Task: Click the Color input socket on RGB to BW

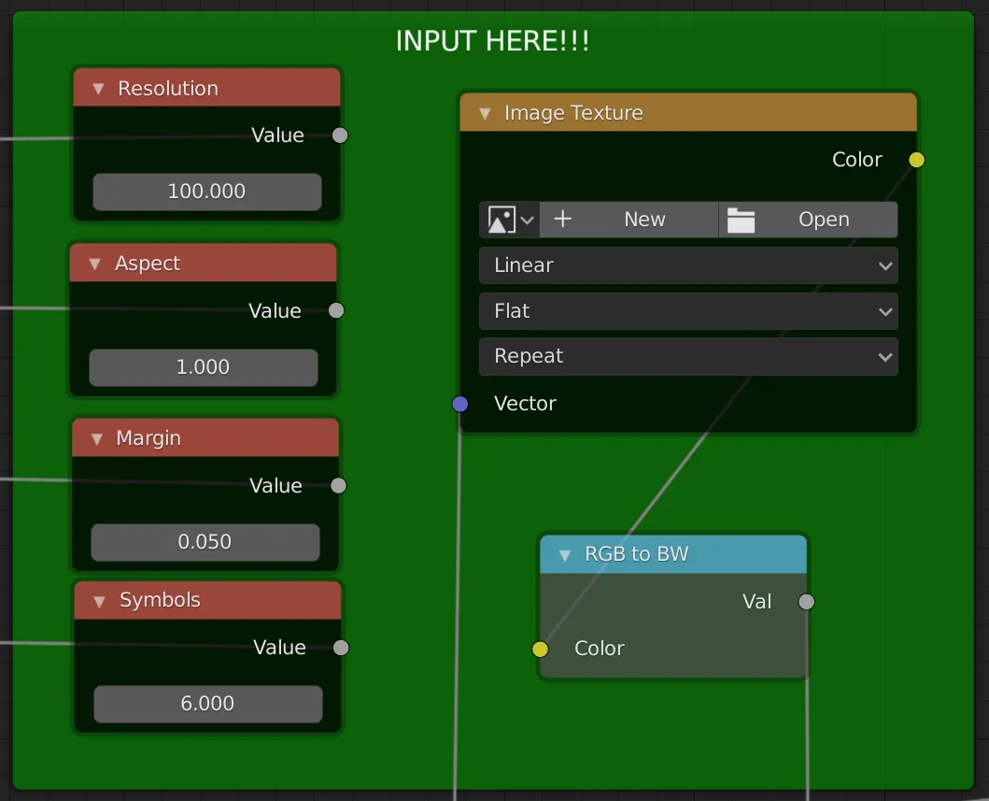Action: pyautogui.click(x=540, y=649)
